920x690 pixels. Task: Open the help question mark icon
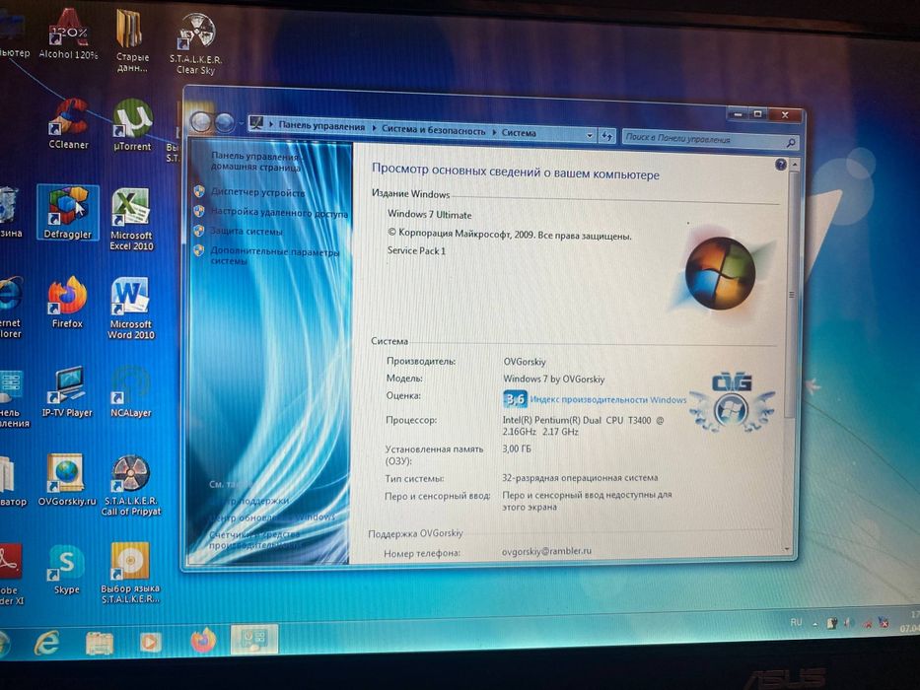click(780, 165)
